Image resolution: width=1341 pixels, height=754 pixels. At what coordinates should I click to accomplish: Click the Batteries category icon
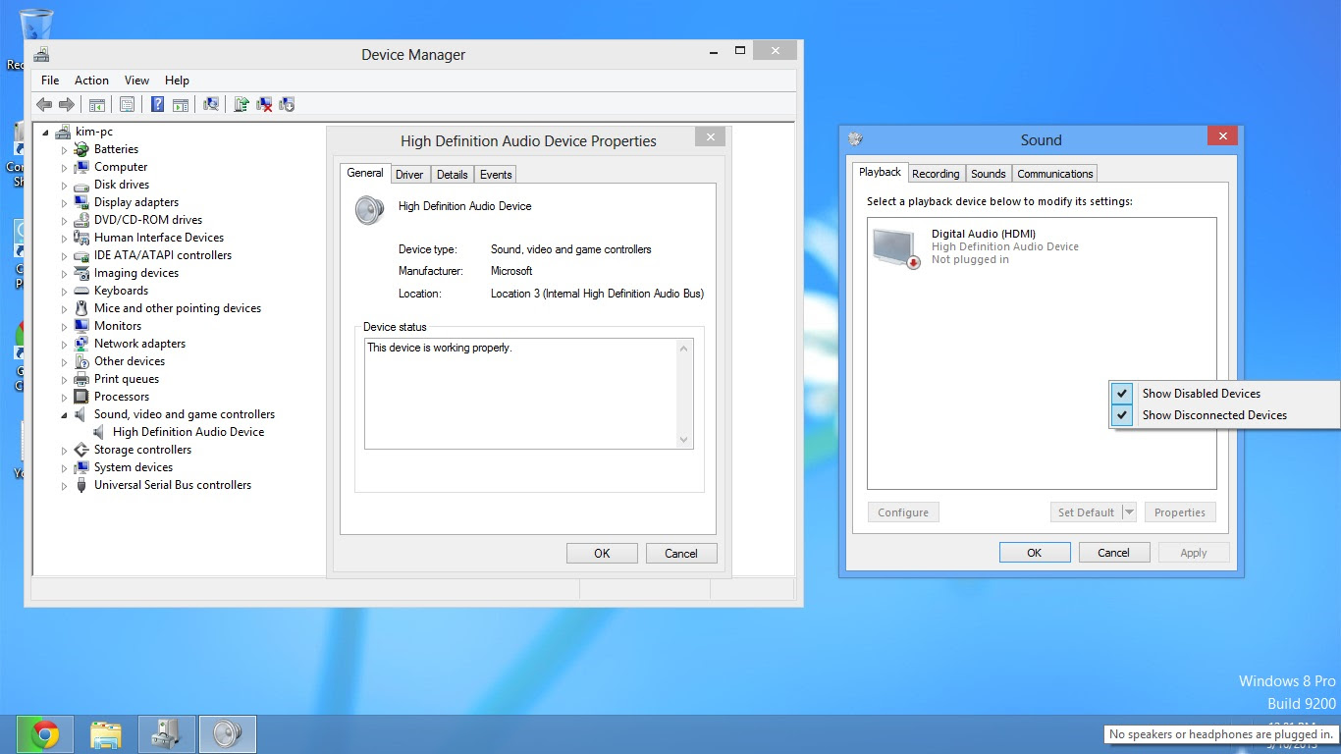[81, 149]
